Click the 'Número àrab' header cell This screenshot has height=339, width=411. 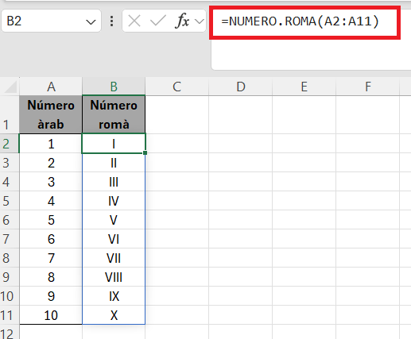click(x=51, y=114)
